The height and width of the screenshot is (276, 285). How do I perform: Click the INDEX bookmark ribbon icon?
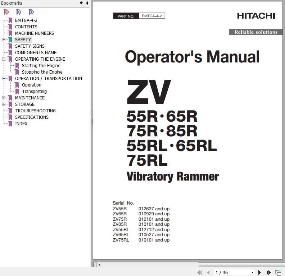(x=10, y=124)
